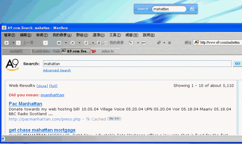Image resolution: width=242 pixels, height=144 pixels.
Task: Click the GO search button
Action: tap(237, 64)
